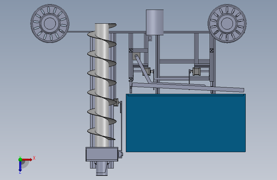
Task: Select the gray cylinder atop the frame
Action: [x=155, y=22]
